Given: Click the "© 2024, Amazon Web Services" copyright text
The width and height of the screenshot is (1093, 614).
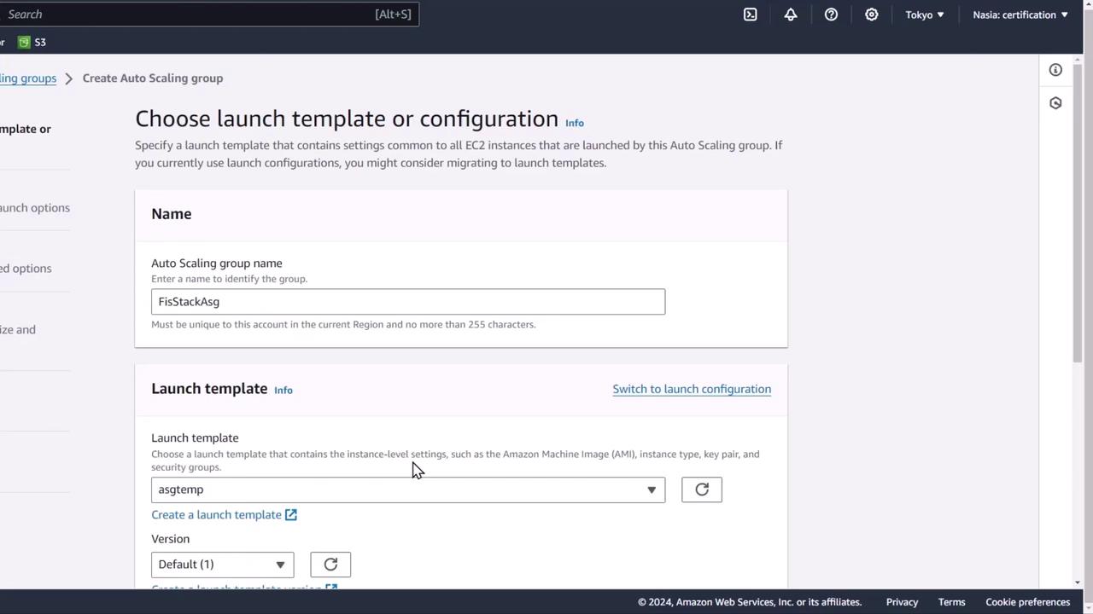Looking at the screenshot, I should click(750, 602).
